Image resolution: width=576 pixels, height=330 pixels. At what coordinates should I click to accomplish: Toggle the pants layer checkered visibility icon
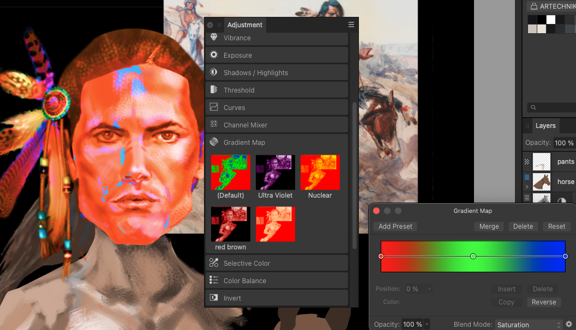click(527, 162)
